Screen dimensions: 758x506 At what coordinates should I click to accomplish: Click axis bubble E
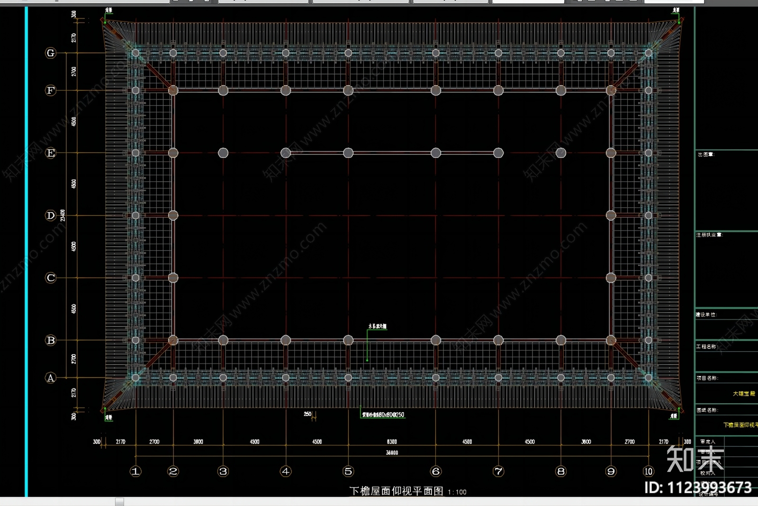point(51,153)
